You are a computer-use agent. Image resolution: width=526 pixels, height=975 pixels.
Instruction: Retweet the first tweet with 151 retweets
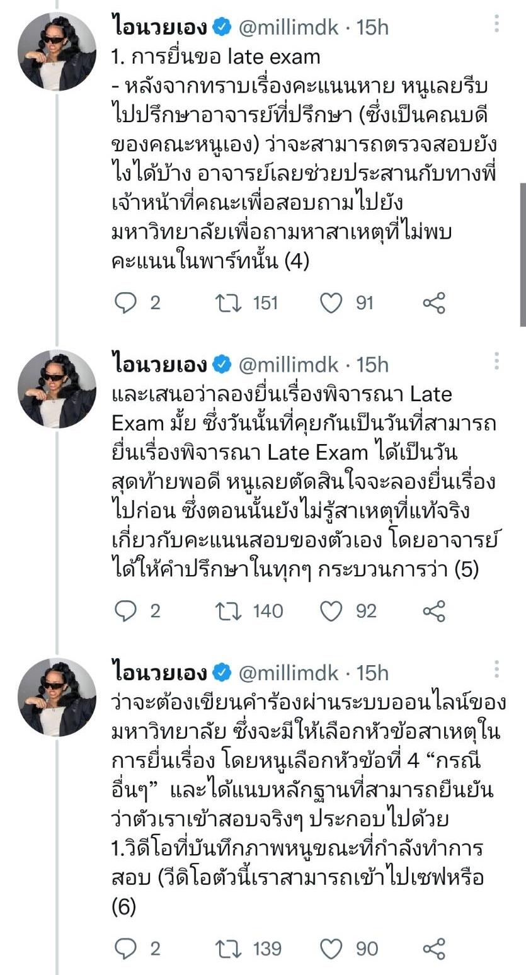pos(224,303)
